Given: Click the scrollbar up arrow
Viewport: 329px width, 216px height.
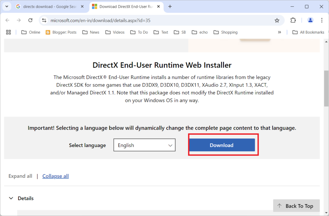Looking at the screenshot, I should 326,42.
